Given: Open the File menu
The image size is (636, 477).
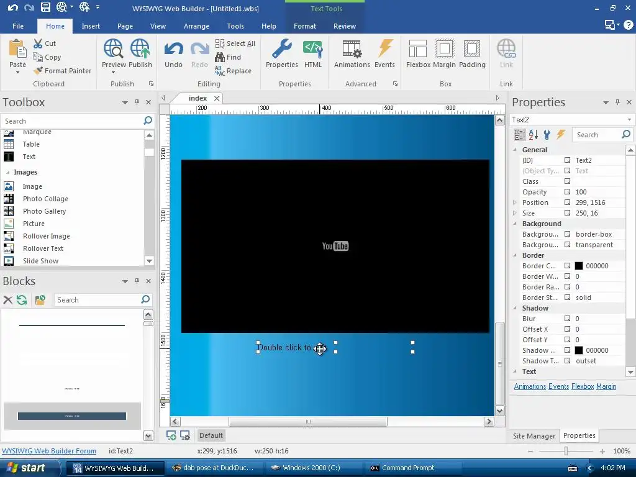Looking at the screenshot, I should pyautogui.click(x=18, y=26).
